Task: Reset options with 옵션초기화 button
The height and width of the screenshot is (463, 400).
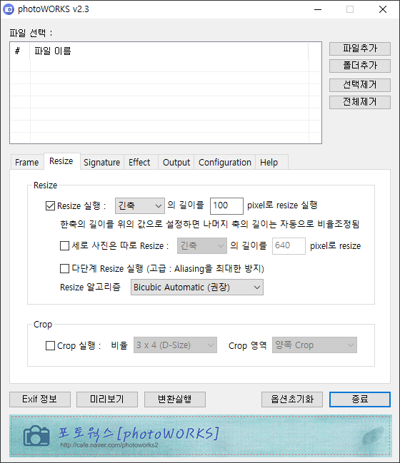Action: point(292,400)
